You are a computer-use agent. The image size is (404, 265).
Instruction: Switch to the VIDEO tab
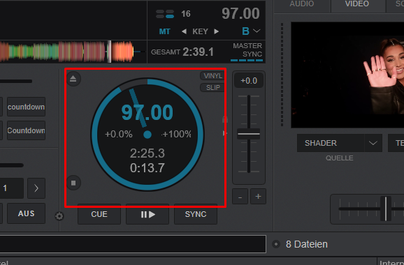pos(357,4)
